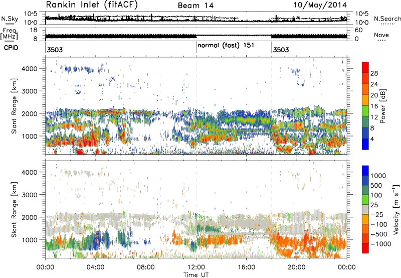Click the title "Rankin Inlet (fitACF)"

coord(92,5)
